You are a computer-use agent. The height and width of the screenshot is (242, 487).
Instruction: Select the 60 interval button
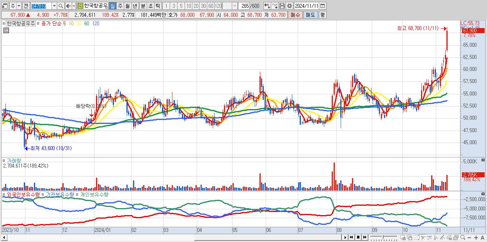click(x=211, y=6)
